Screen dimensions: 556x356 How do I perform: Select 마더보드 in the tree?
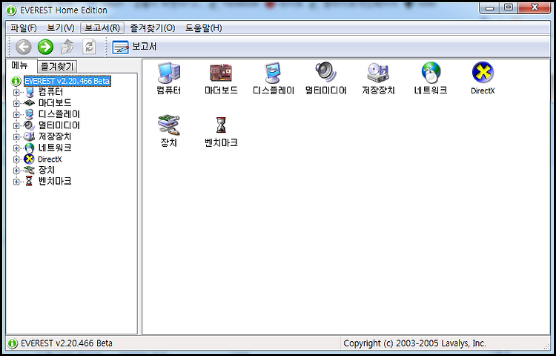coord(55,103)
